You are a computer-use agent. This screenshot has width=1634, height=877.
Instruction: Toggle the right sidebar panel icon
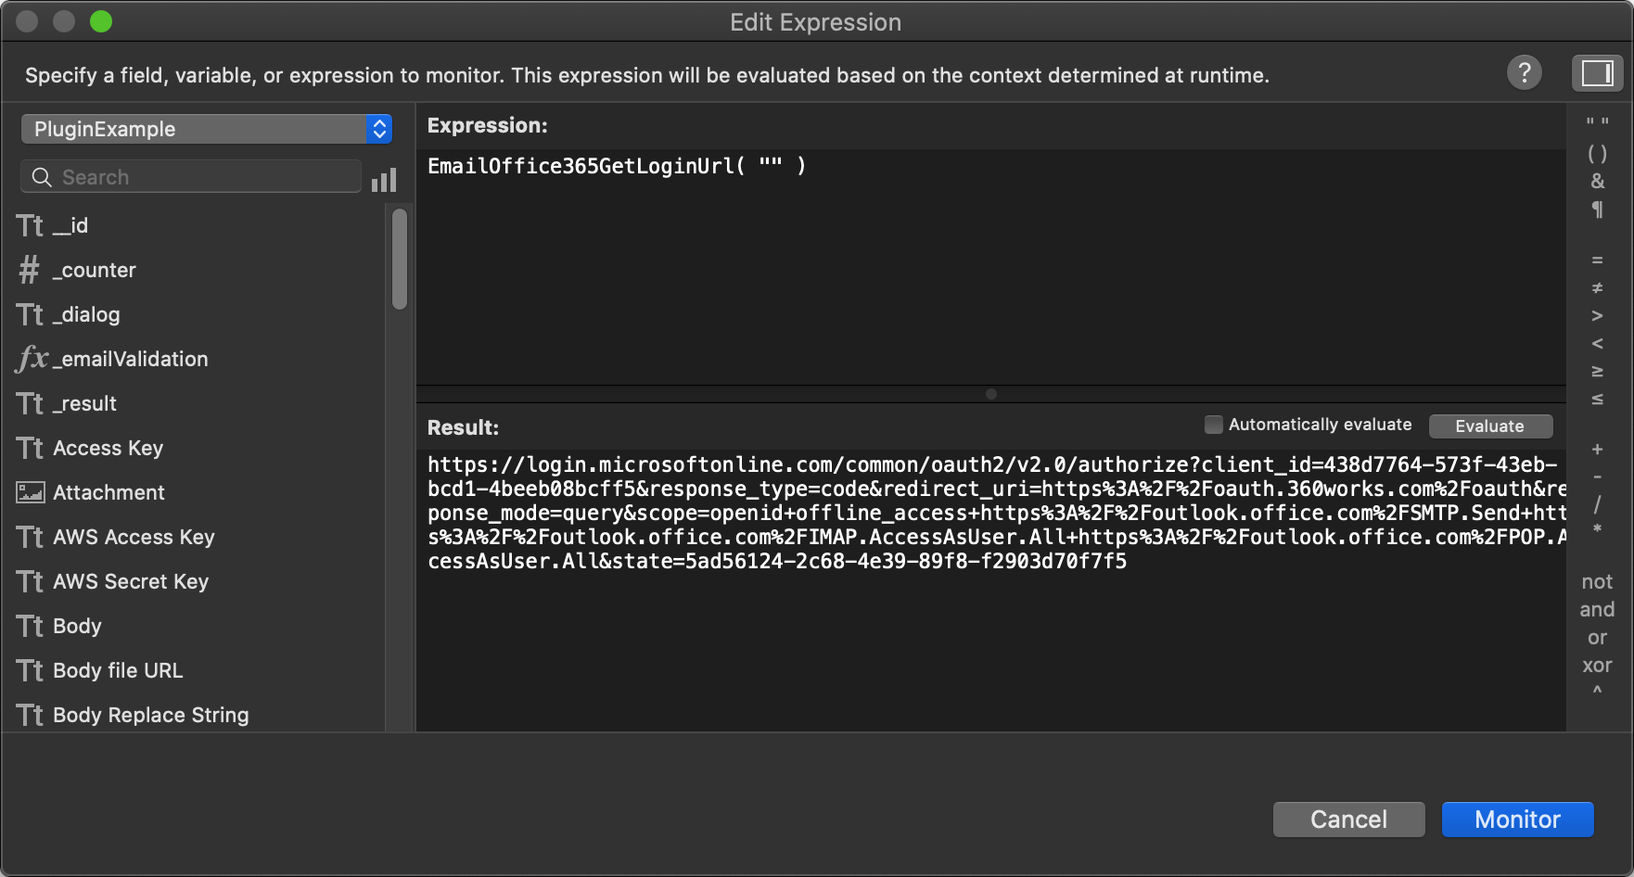point(1597,73)
